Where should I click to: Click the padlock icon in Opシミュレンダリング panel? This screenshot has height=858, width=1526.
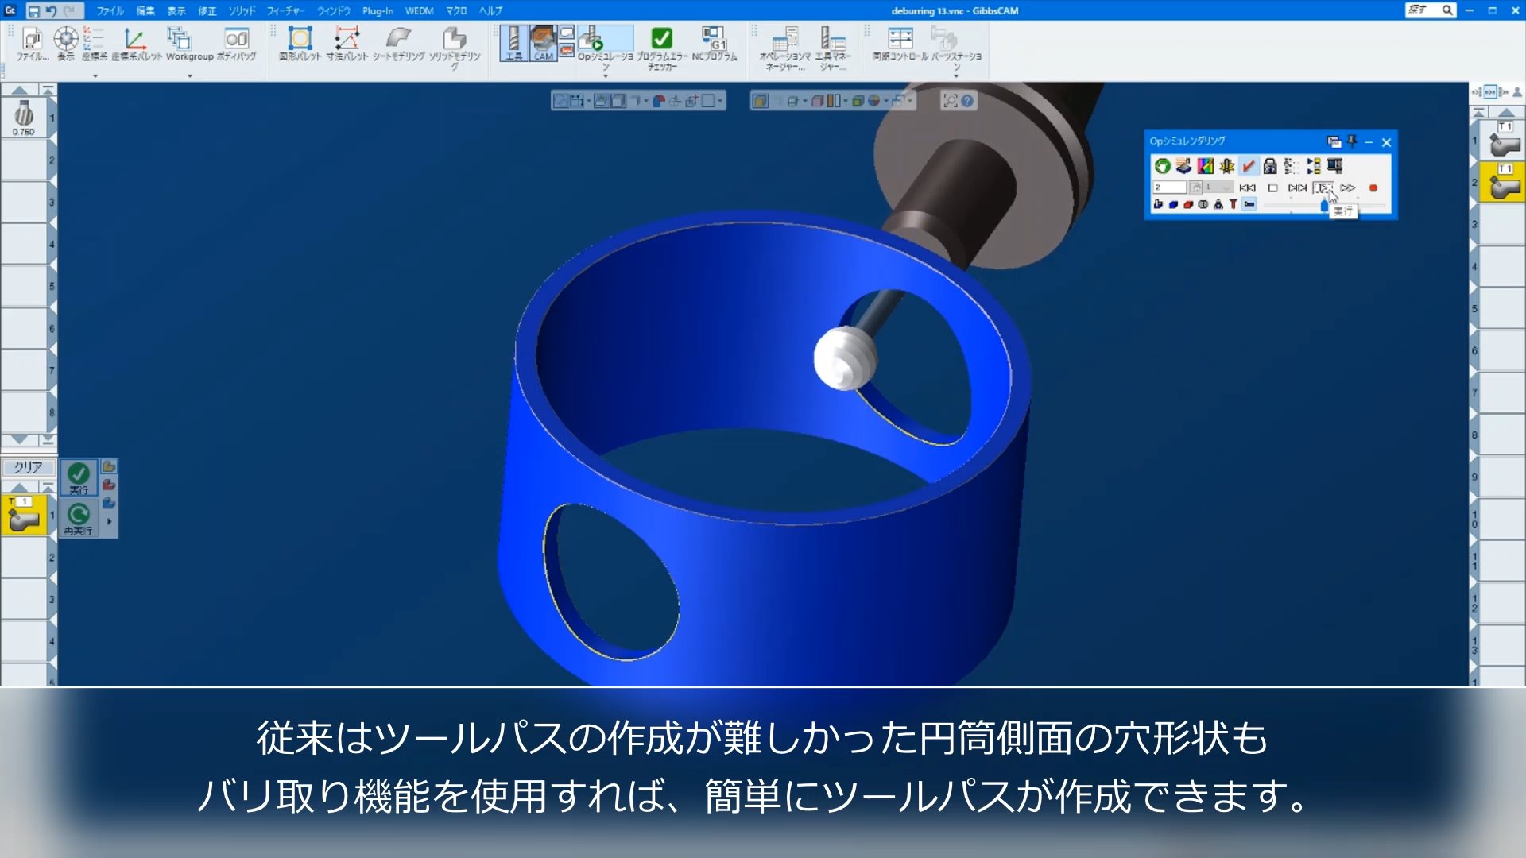(x=1269, y=166)
